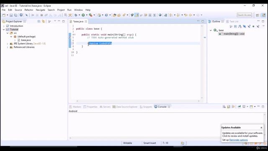The height and width of the screenshot is (151, 268).
Task: Click the Open Type toolbar icon
Action: pos(114,15)
